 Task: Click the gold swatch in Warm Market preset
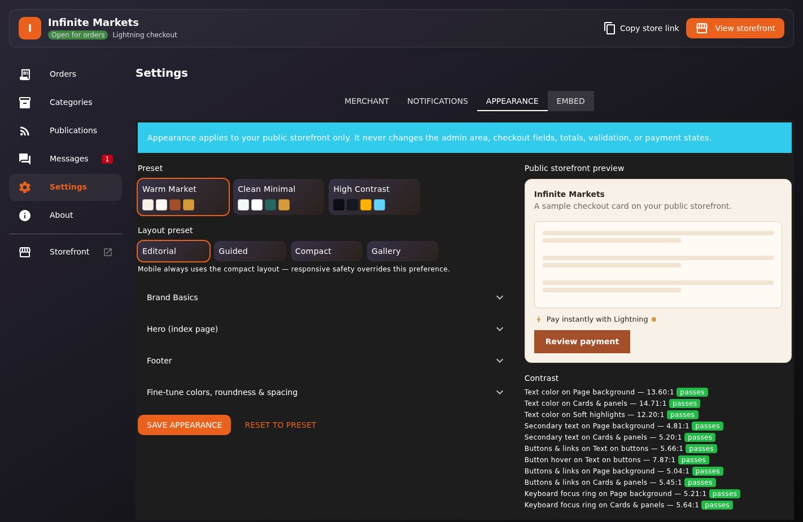[189, 205]
